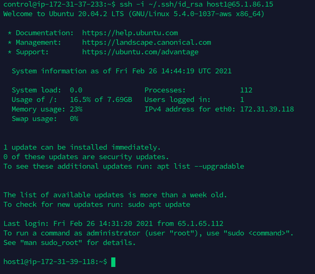Viewport: 315px width, 274px height.
Task: Click the Memory usage 23% value
Action: pos(76,109)
